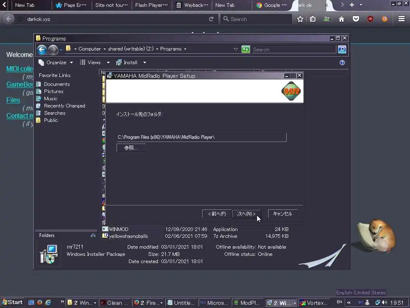Launch Internet Explorer from quick launch
Image resolution: width=410 pixels, height=308 pixels.
pos(48,302)
